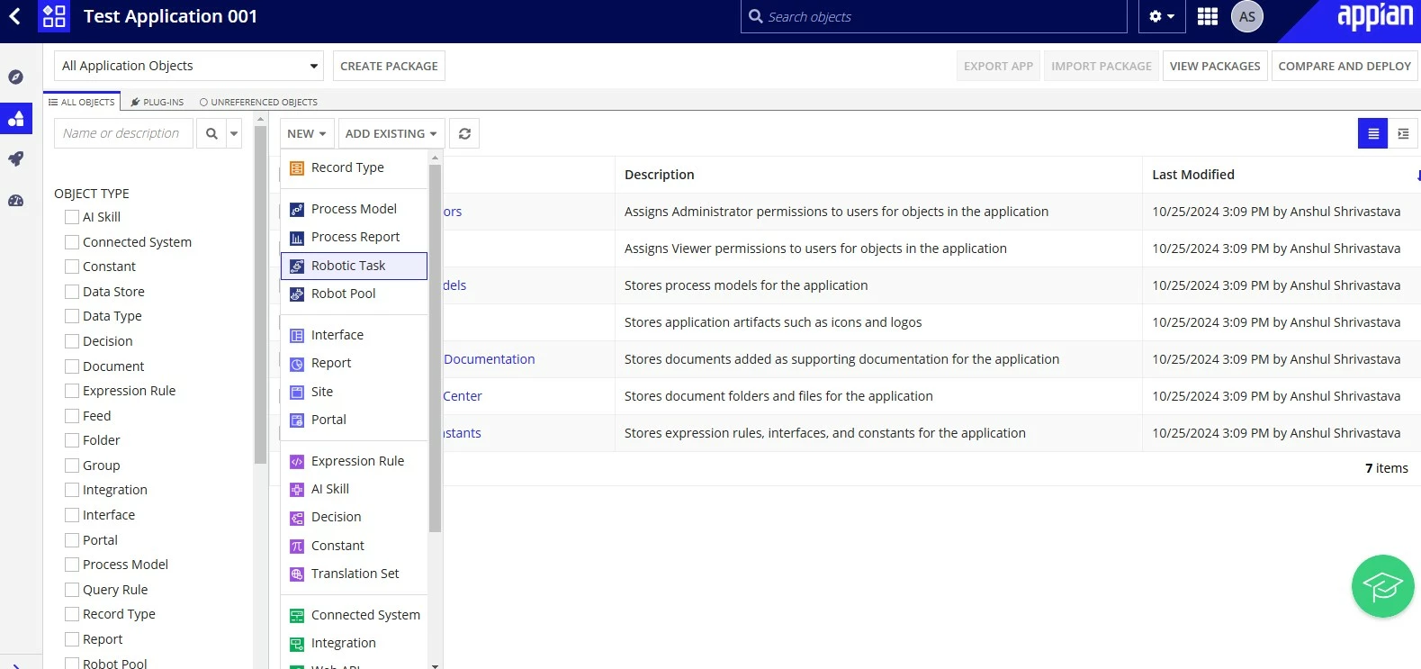Open the Build objects sidebar icon

tap(15, 118)
